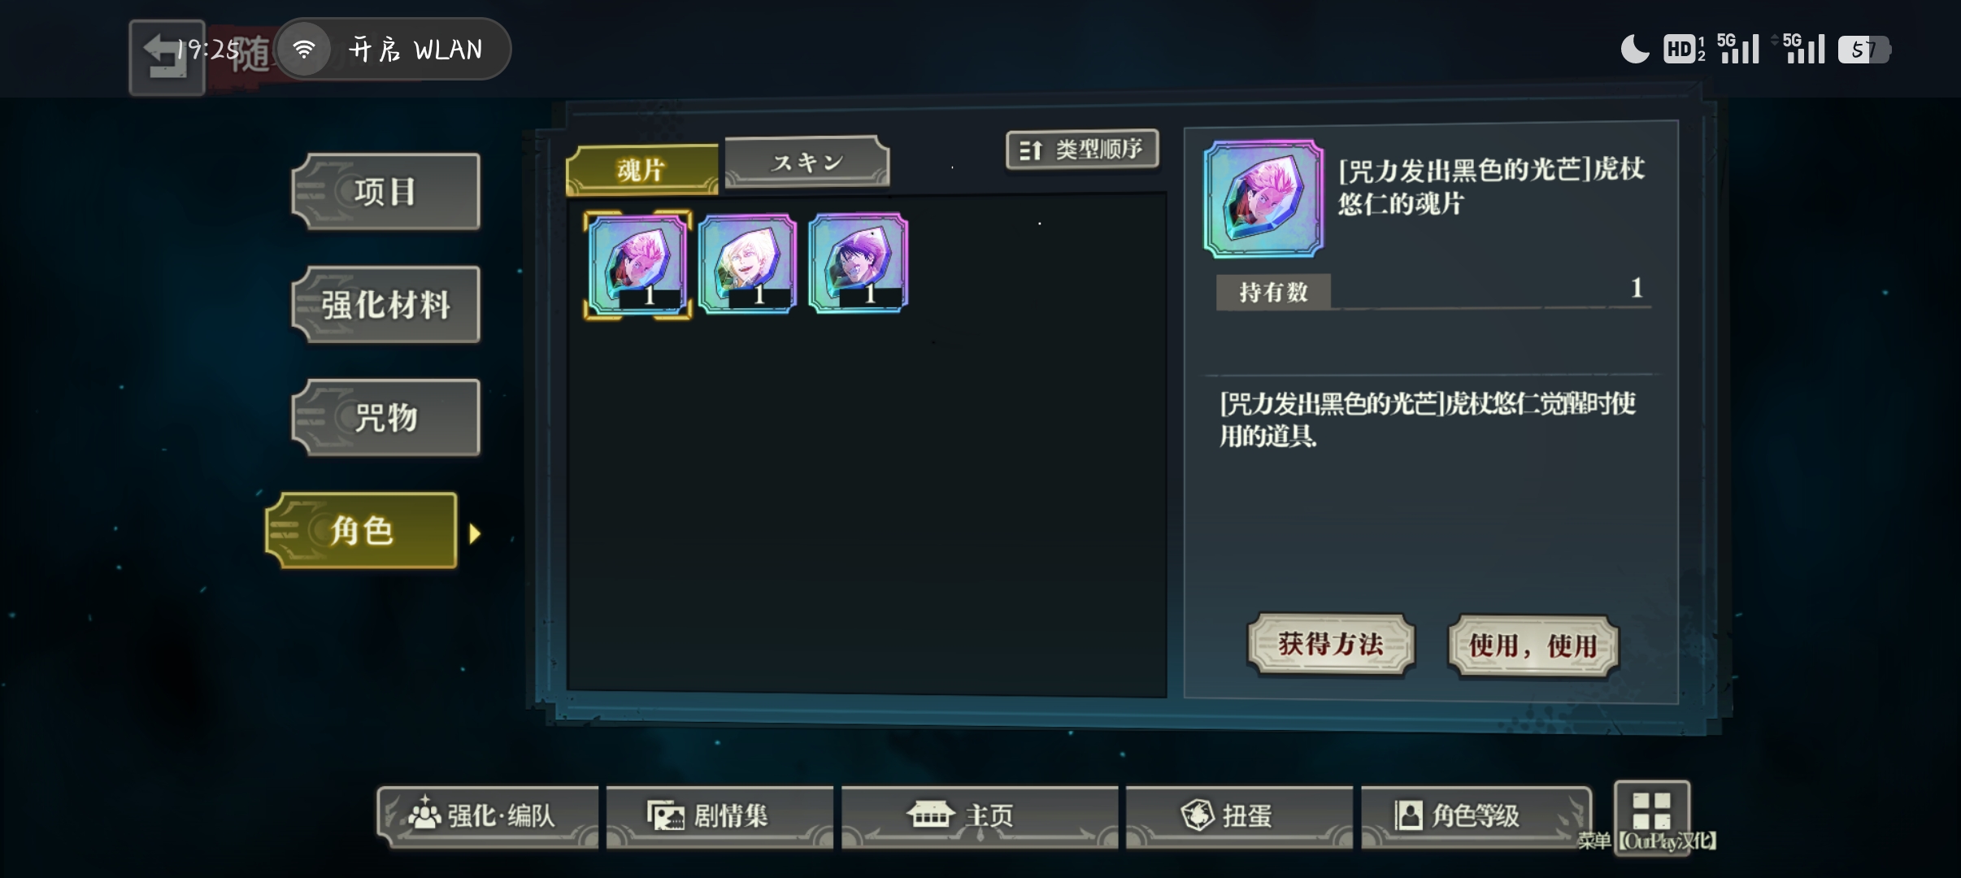Open the 咒物 category

coord(385,418)
